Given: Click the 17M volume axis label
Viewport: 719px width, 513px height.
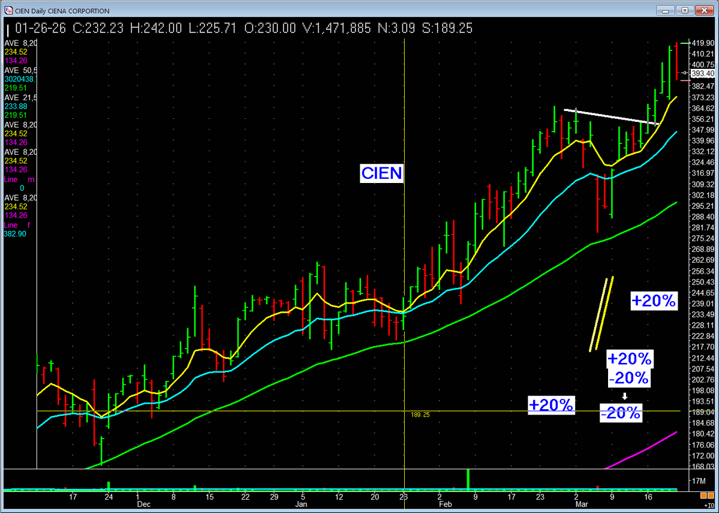Looking at the screenshot, I should (699, 481).
